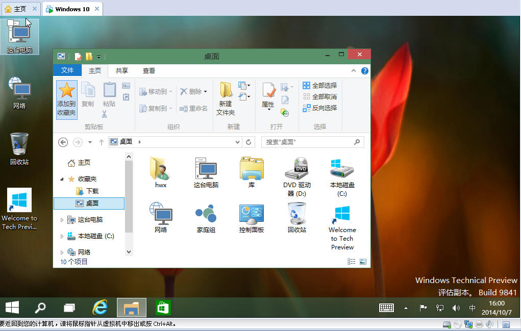Click the 新建文件夹 folder icon in the ribbon

pyautogui.click(x=226, y=90)
